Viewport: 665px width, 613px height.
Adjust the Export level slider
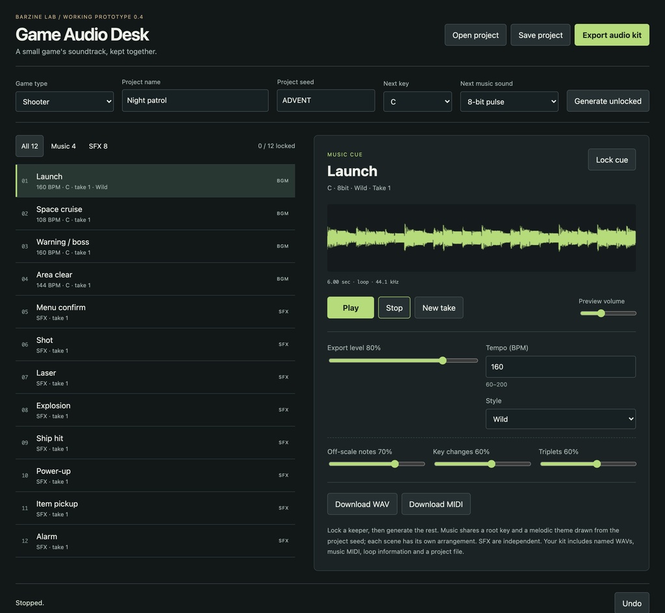pos(403,361)
